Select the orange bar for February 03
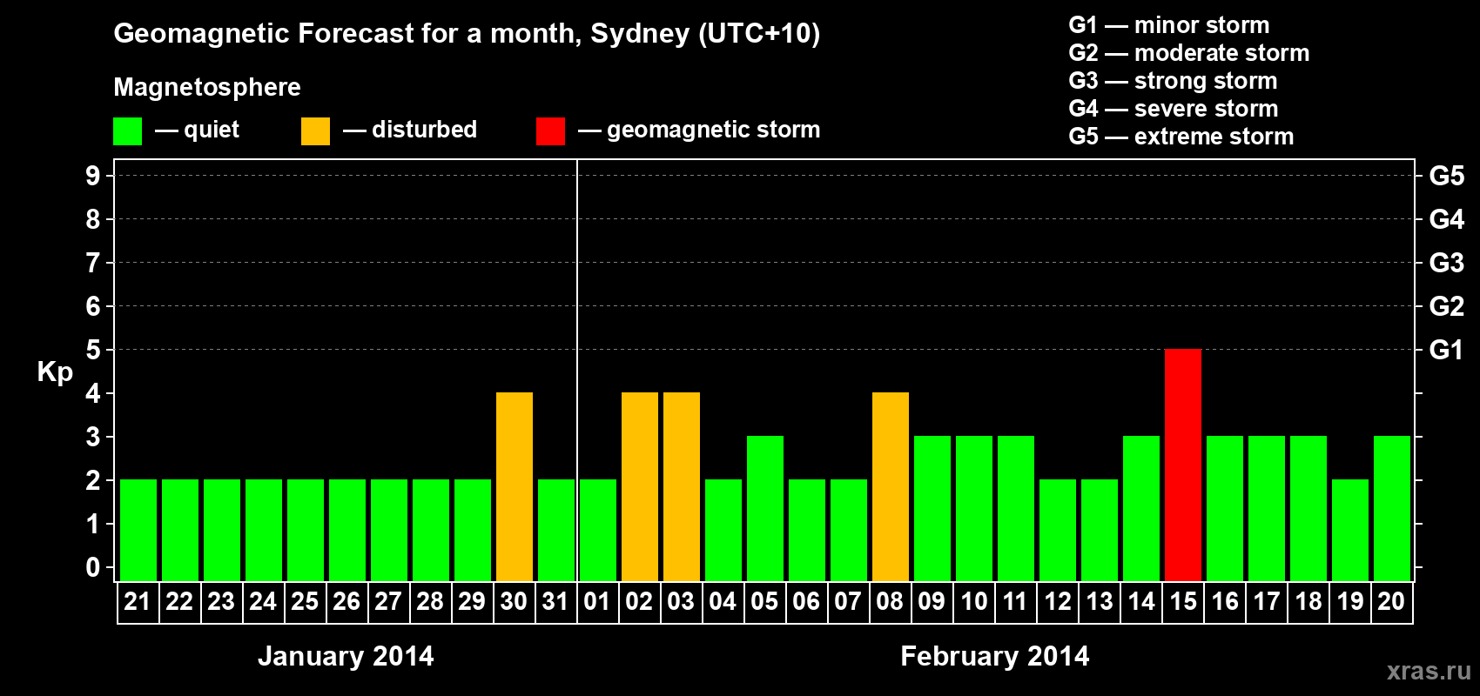This screenshot has width=1480, height=696. 682,487
